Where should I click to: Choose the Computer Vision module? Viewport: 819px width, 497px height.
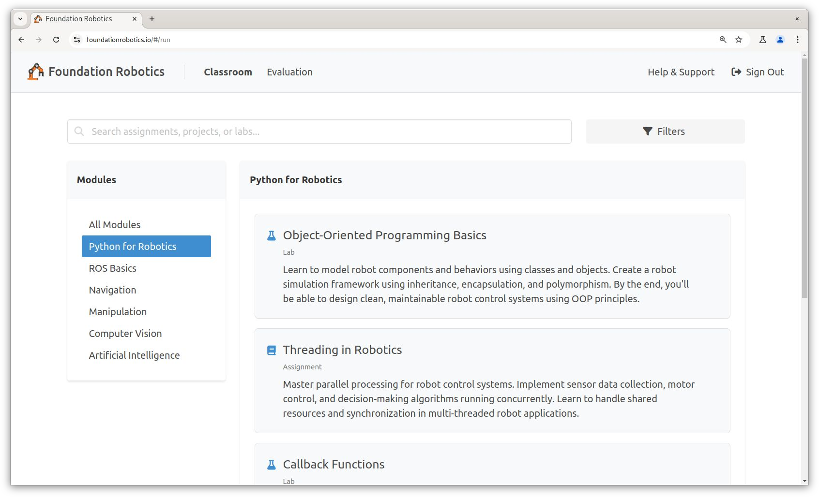pos(125,334)
